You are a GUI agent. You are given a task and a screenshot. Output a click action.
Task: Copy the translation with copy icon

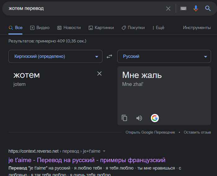124,118
